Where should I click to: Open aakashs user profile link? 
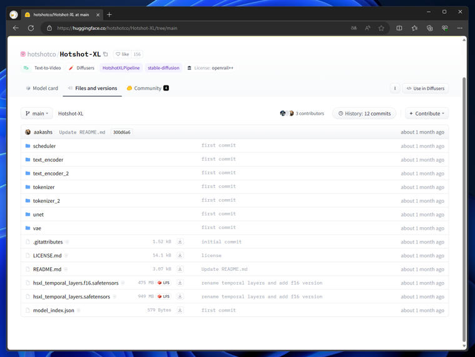[x=43, y=132]
